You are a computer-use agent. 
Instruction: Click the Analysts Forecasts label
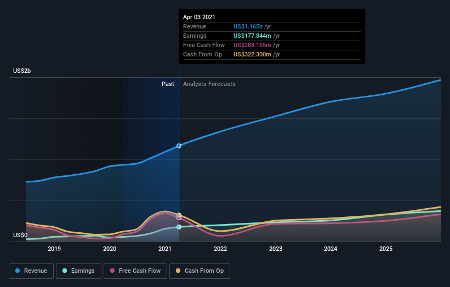point(209,84)
